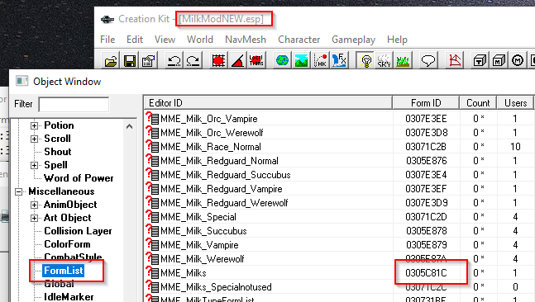Sort by the Editor ID column header
The height and width of the screenshot is (302, 535).
[x=268, y=103]
